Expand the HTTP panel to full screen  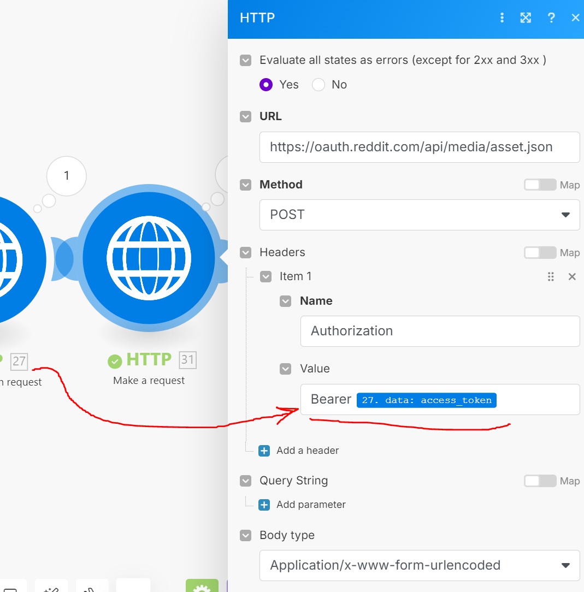[526, 17]
